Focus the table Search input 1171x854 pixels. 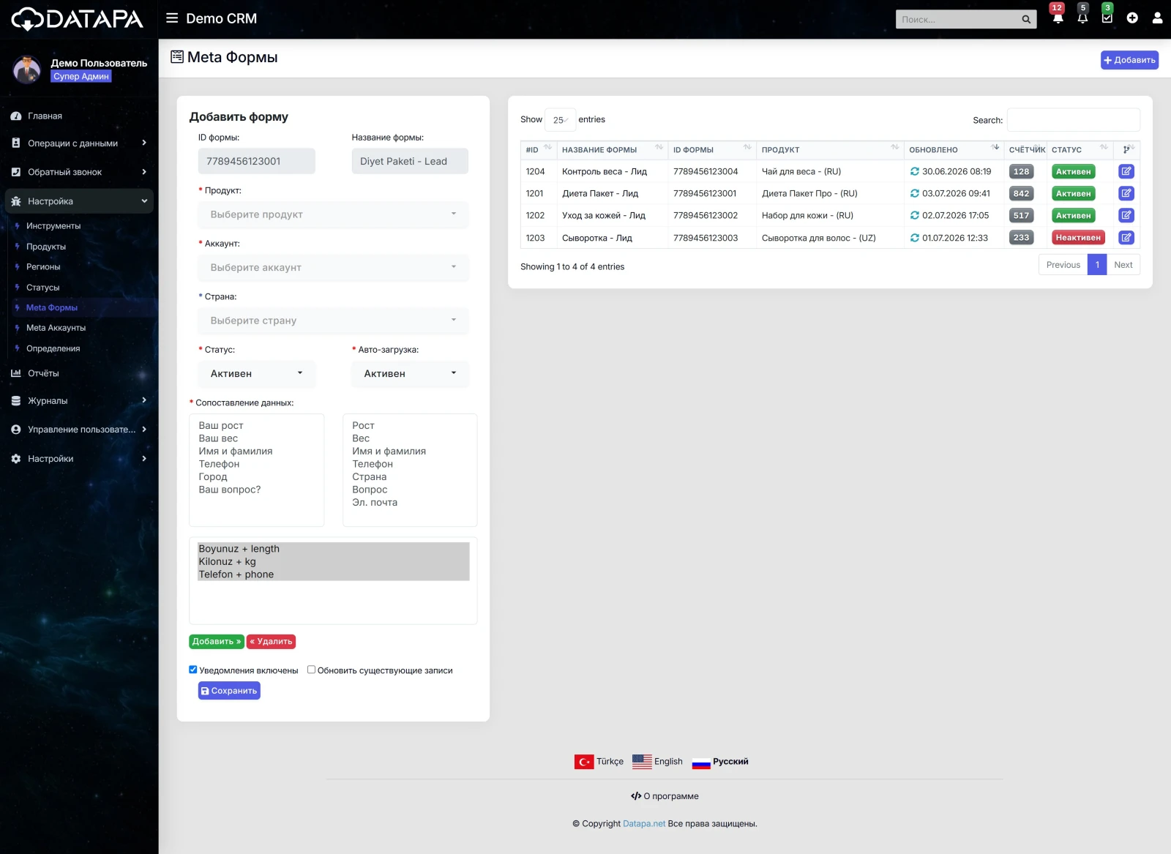1073,120
